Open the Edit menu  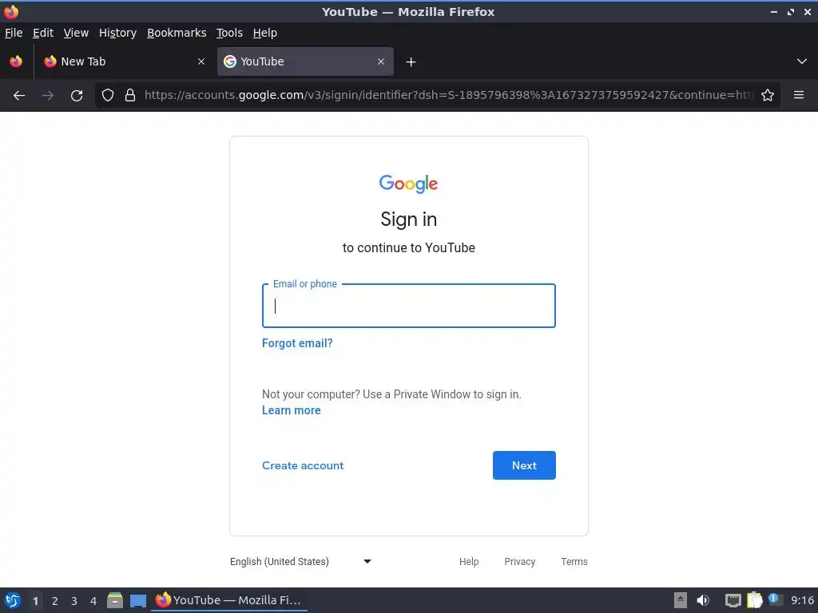point(43,33)
